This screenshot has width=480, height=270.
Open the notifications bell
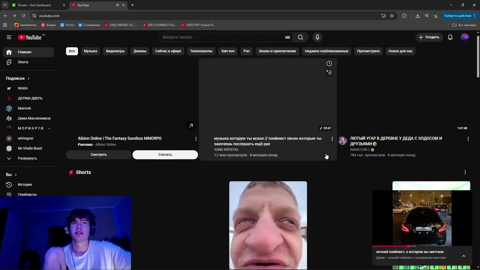click(450, 37)
